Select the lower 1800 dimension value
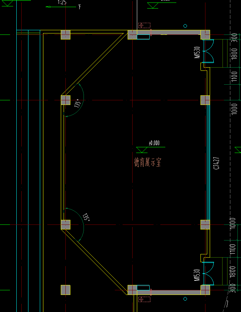 point(233,271)
